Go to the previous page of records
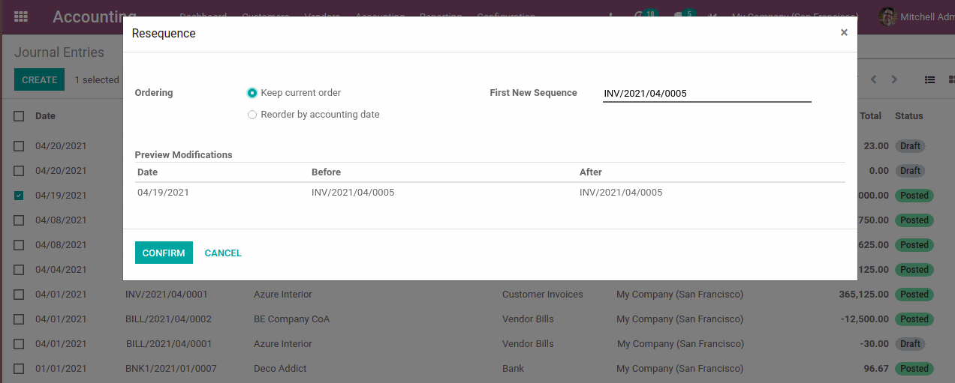Viewport: 955px width, 383px height. pyautogui.click(x=873, y=79)
